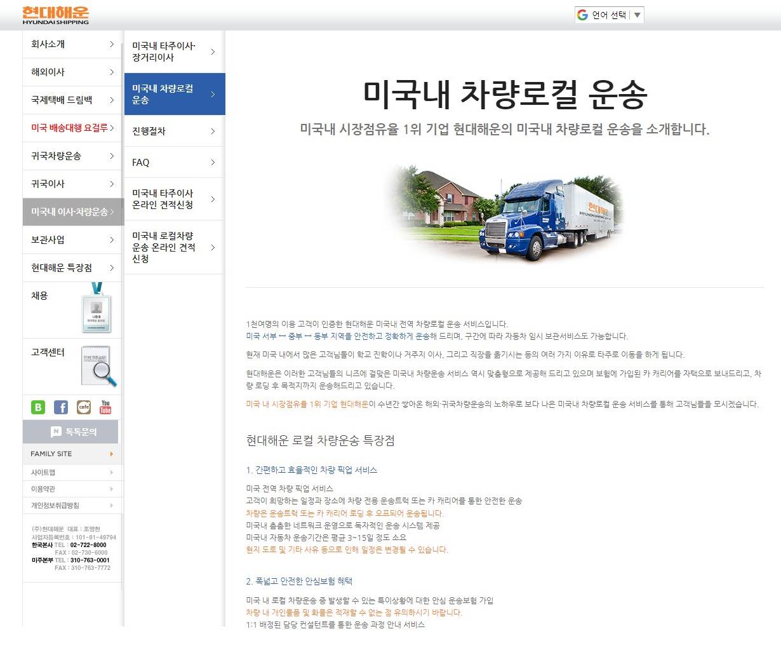The height and width of the screenshot is (650, 781).
Task: Click the Korea HQ phone 02-722-8000
Action: pyautogui.click(x=88, y=545)
